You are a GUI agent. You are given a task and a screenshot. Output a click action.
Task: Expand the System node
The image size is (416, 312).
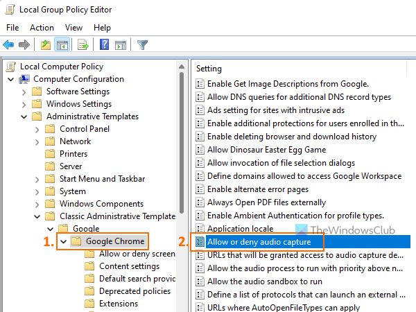tap(37, 192)
